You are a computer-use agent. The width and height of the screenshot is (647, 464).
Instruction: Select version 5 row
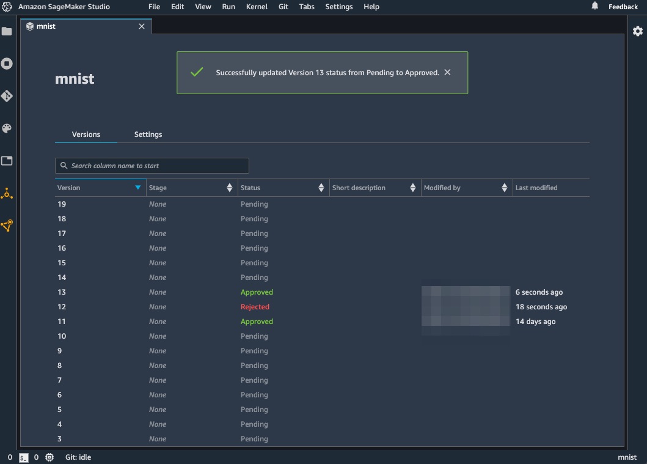[x=322, y=410]
